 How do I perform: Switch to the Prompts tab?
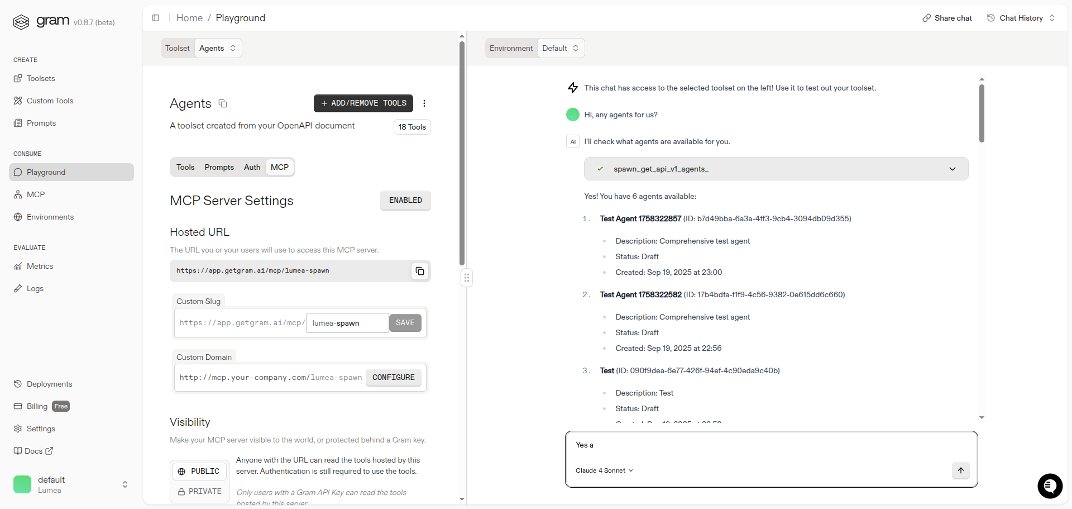[x=219, y=167]
